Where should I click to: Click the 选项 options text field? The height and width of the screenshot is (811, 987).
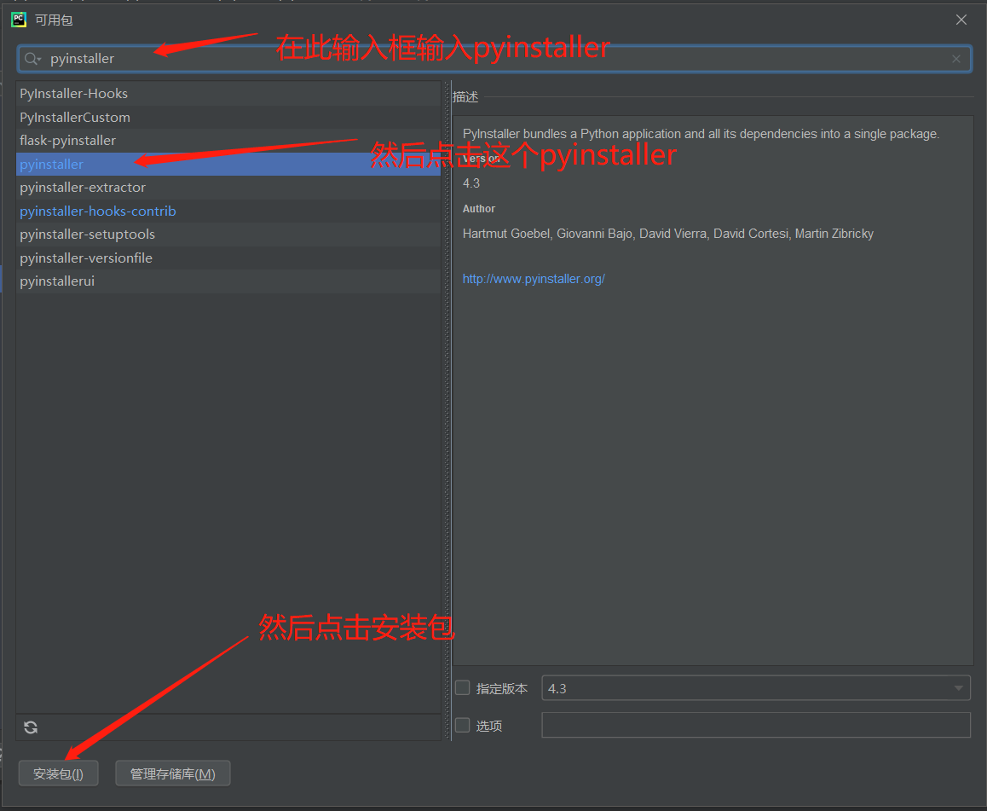coord(756,726)
